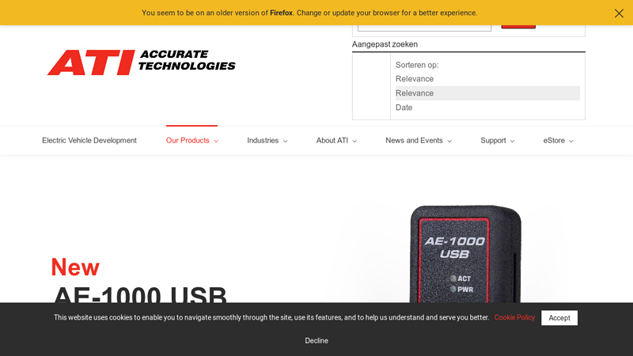Screen dimensions: 633x356
Task: Expand the About ATI chevron arrow
Action: [354, 142]
